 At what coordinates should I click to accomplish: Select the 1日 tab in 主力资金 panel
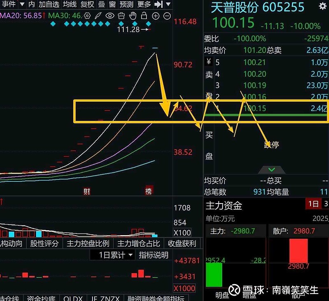pyautogui.click(x=313, y=203)
